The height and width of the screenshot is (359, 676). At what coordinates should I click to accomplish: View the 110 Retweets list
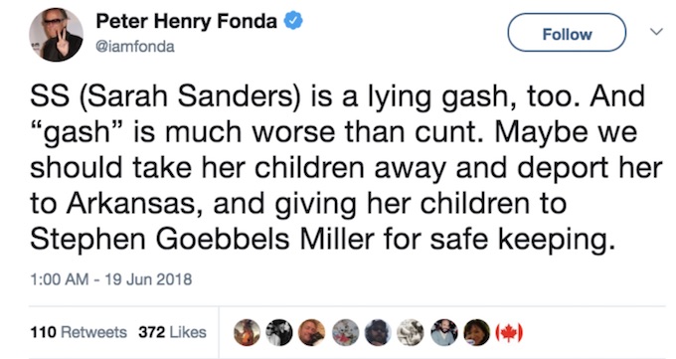pyautogui.click(x=79, y=332)
